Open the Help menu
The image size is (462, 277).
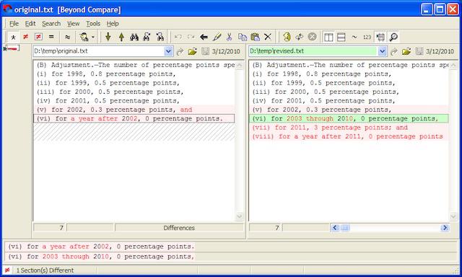pos(113,24)
